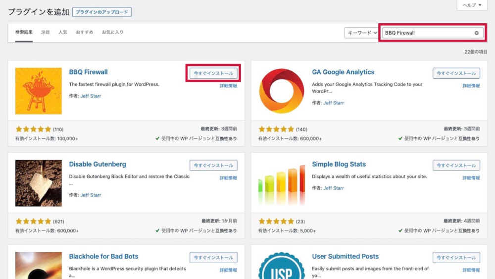Viewport: 495px width, 279px height.
Task: Click author Jeff Starr under BBQ Firewall
Action: pos(91,96)
